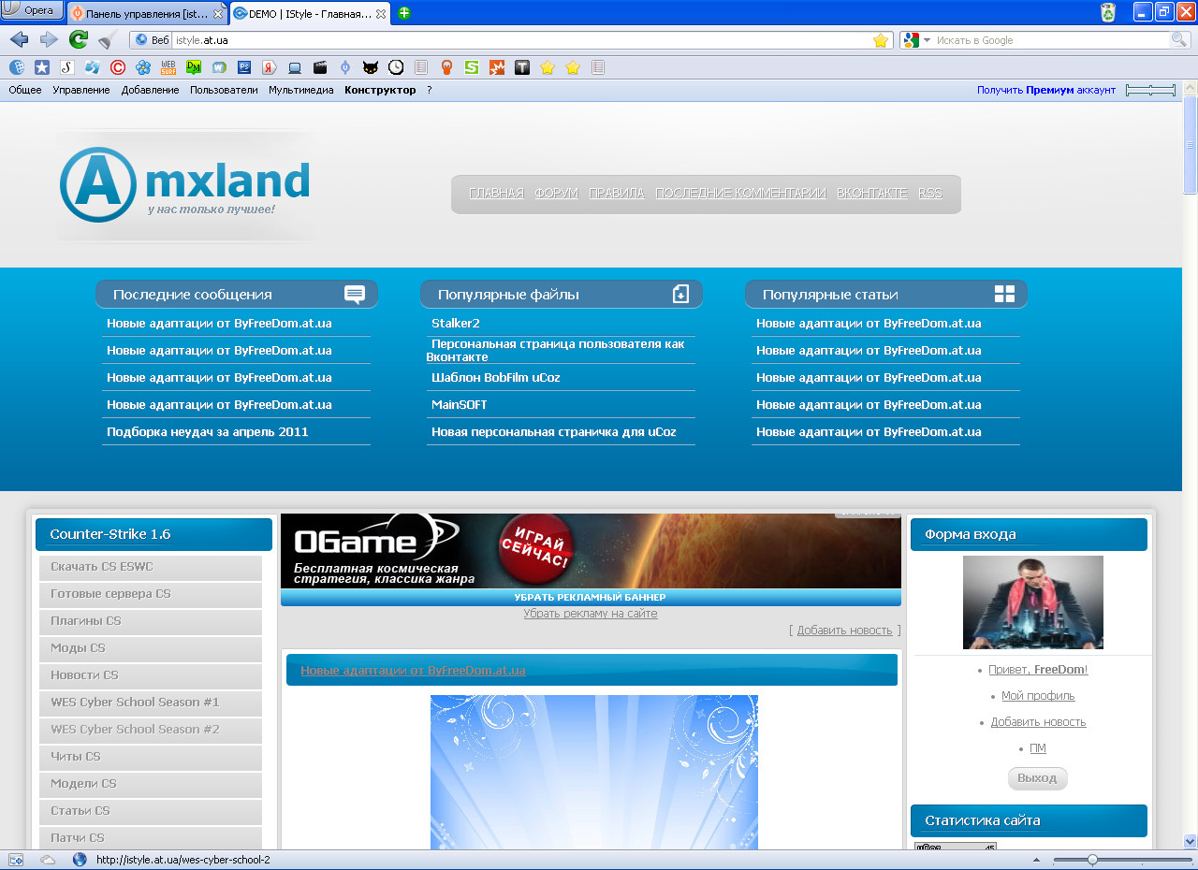Open the black cat bookmark icon

pyautogui.click(x=371, y=67)
